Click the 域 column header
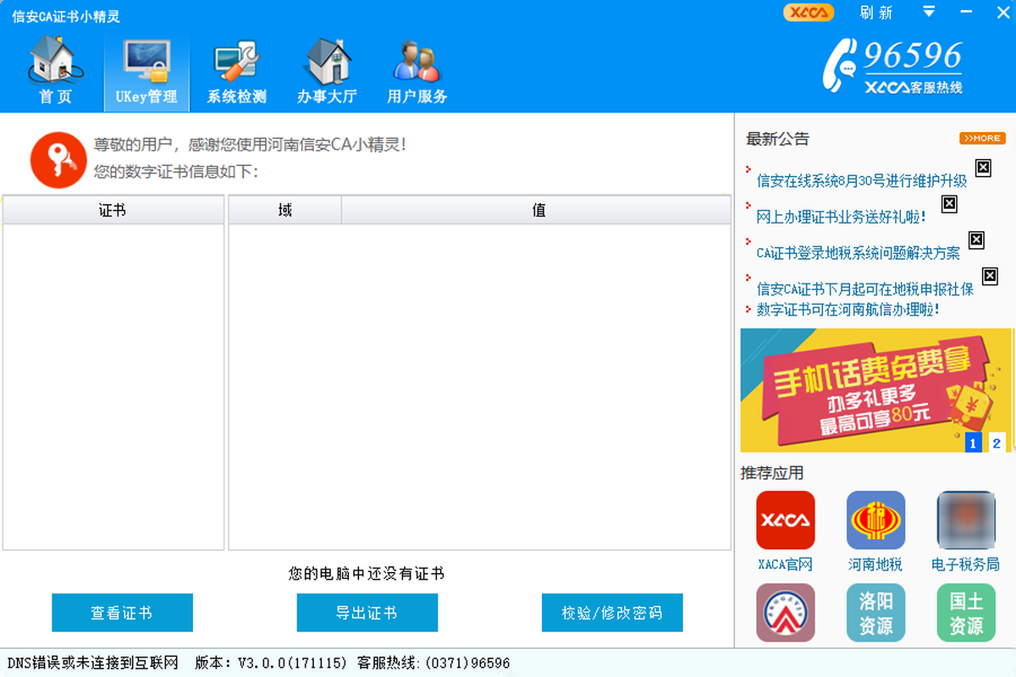 (284, 210)
